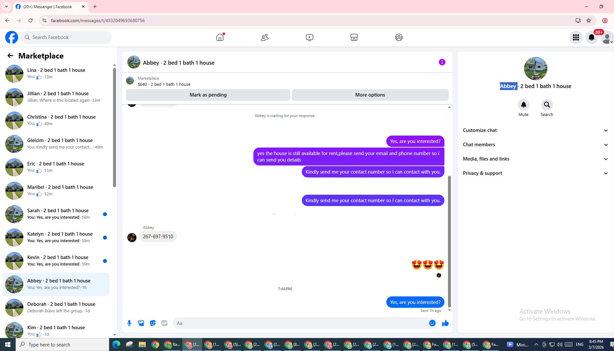Open Christina's conversation

pos(56,120)
